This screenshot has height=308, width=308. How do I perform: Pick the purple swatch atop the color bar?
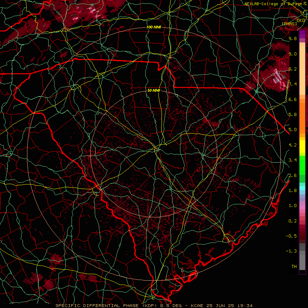click(302, 34)
